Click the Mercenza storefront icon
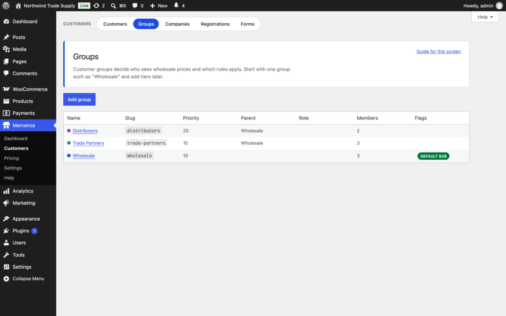Viewport: 506px width, 316px height. (x=6, y=125)
